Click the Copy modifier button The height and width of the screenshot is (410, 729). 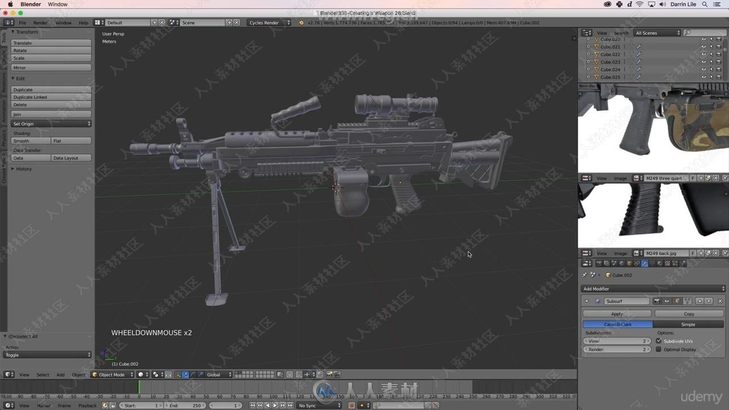click(x=689, y=314)
